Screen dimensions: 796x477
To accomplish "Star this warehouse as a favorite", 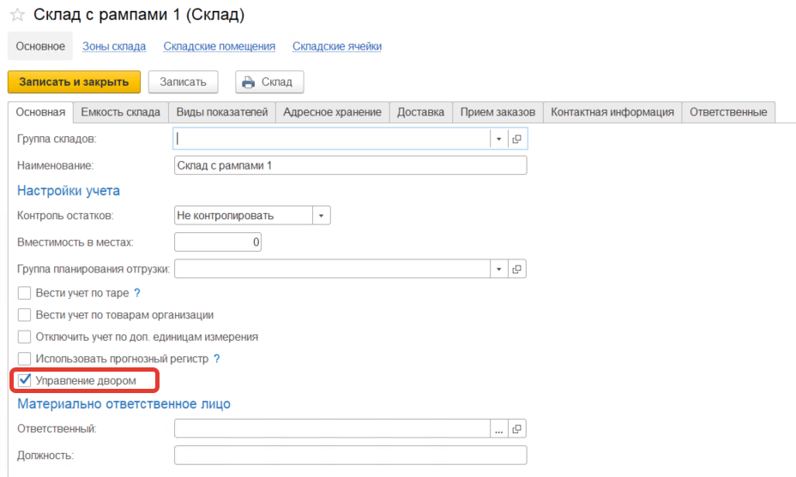I will (16, 15).
